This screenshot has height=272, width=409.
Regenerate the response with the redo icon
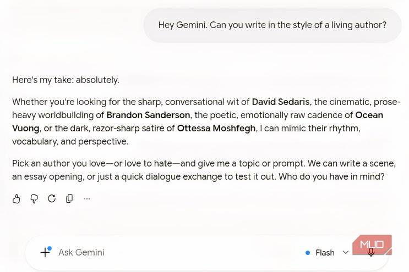(x=52, y=198)
